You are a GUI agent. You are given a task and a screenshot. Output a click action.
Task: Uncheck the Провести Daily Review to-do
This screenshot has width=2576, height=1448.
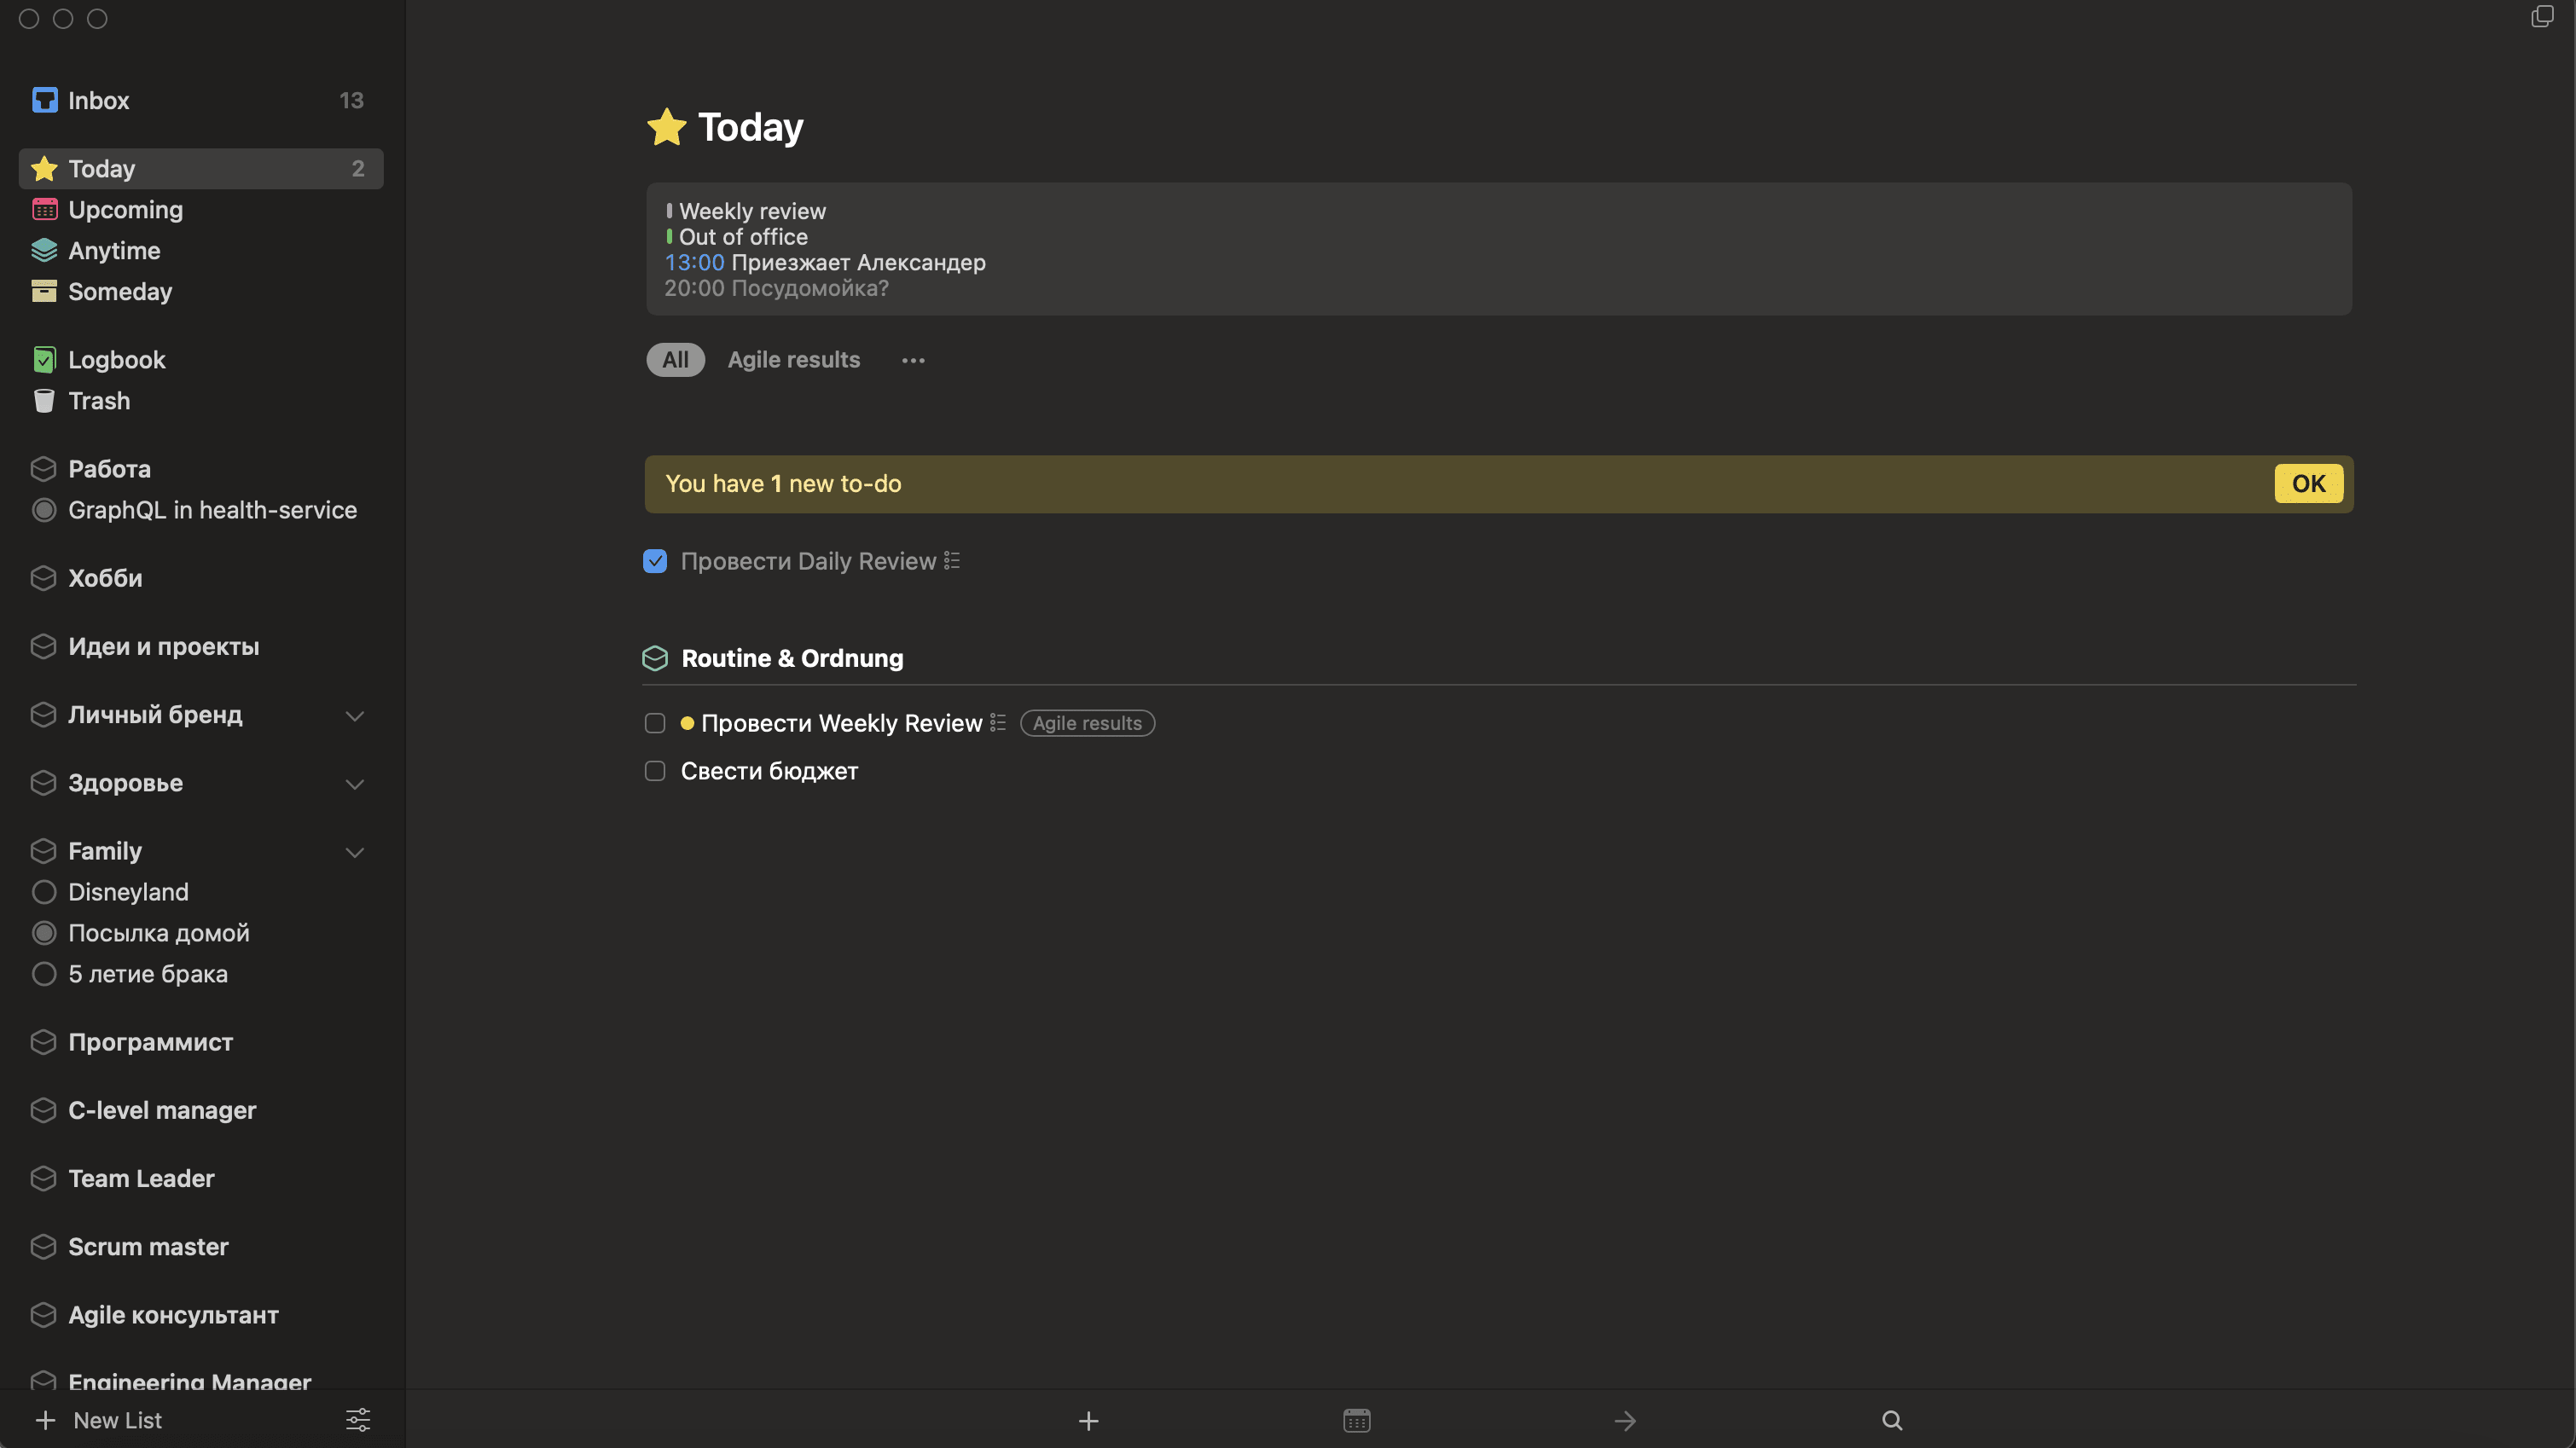[655, 561]
